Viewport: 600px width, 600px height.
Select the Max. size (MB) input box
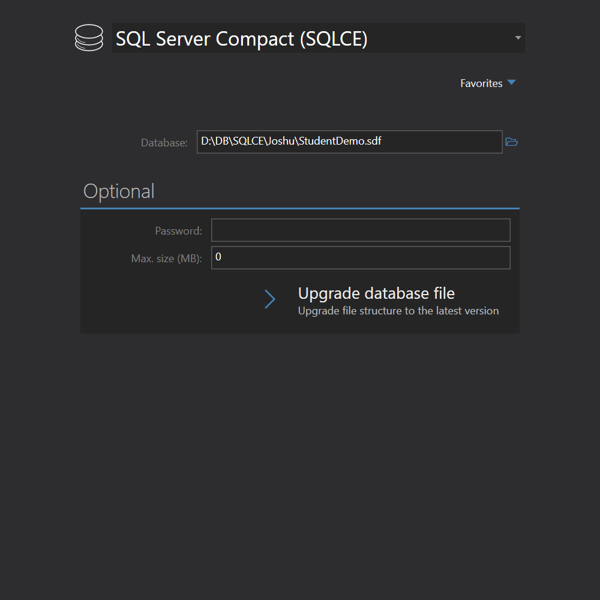[x=361, y=258]
